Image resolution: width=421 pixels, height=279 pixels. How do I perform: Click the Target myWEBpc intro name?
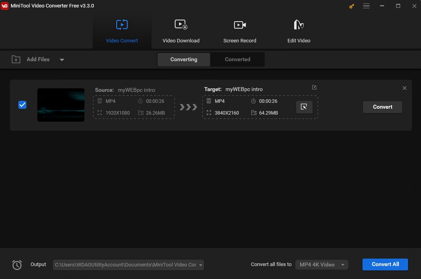tap(244, 89)
